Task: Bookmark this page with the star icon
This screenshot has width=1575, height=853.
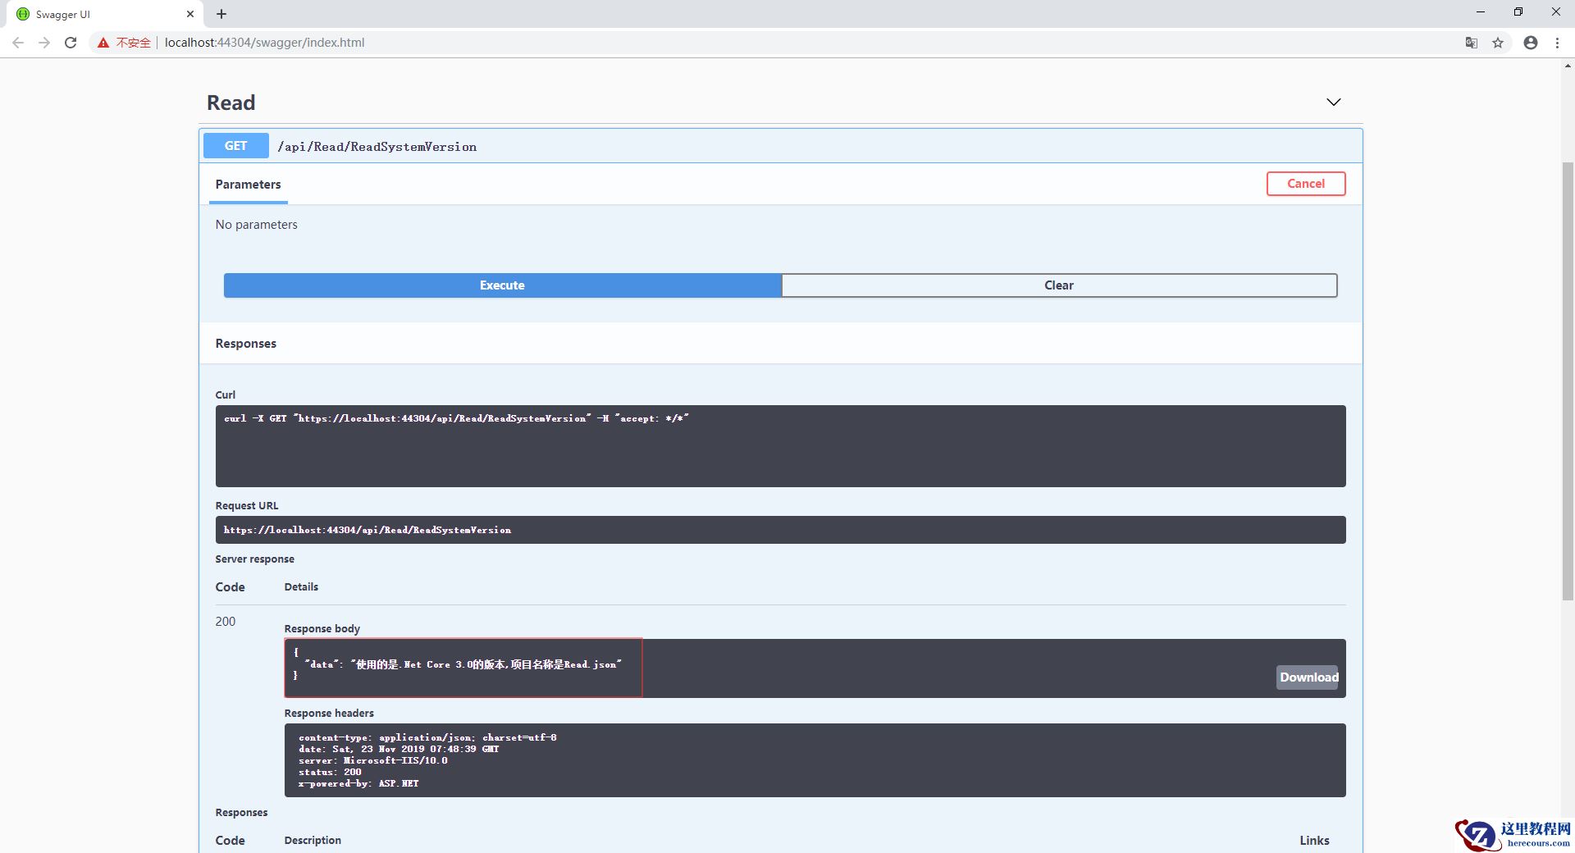Action: (x=1498, y=43)
